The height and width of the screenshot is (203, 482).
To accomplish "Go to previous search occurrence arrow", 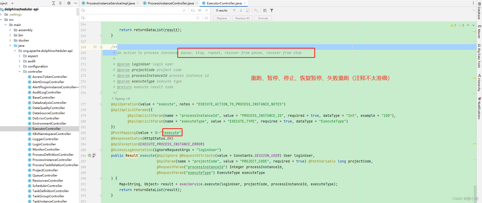I will 234,10.
